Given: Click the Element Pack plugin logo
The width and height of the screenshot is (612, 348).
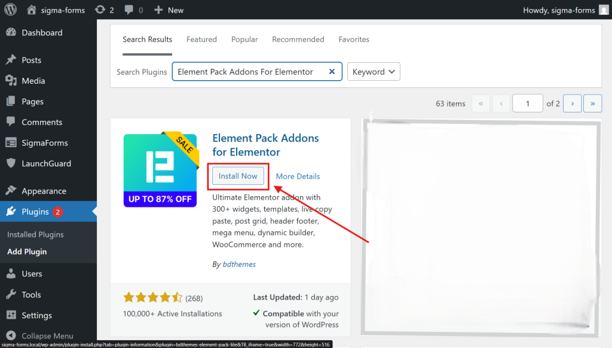Looking at the screenshot, I should pos(160,170).
